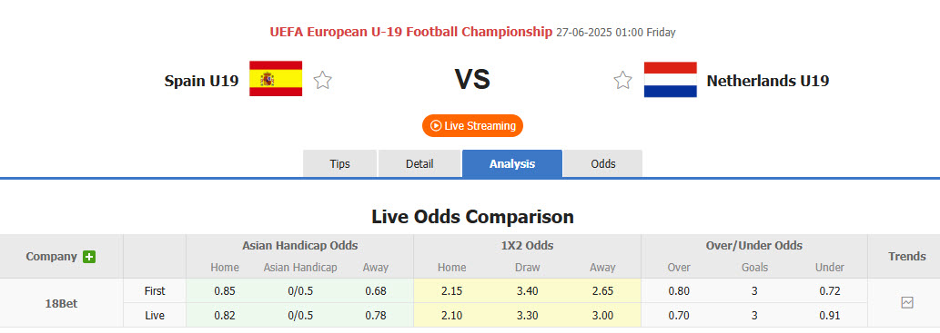This screenshot has width=940, height=333.
Task: Switch to the Tips tab
Action: pos(340,164)
